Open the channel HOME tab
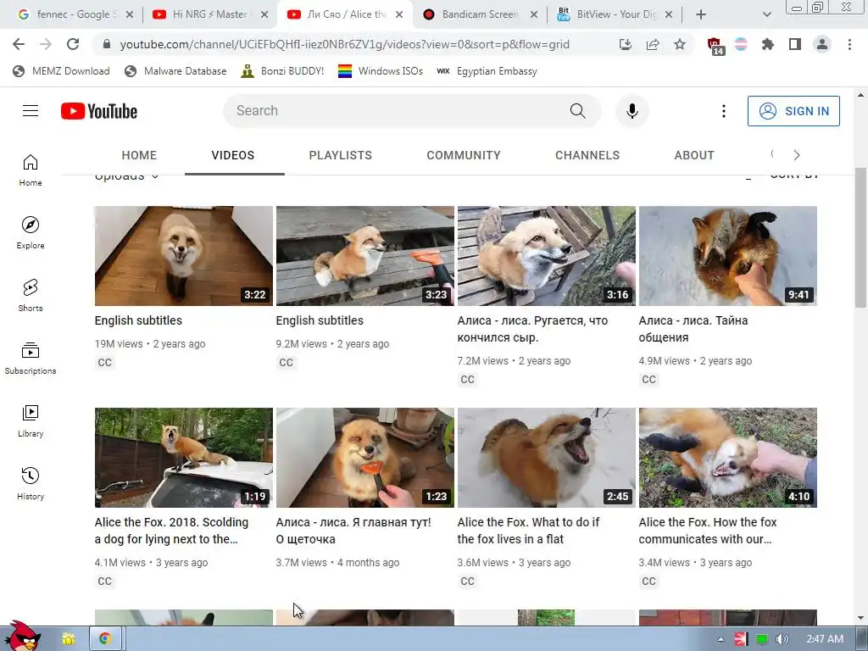 pyautogui.click(x=139, y=155)
